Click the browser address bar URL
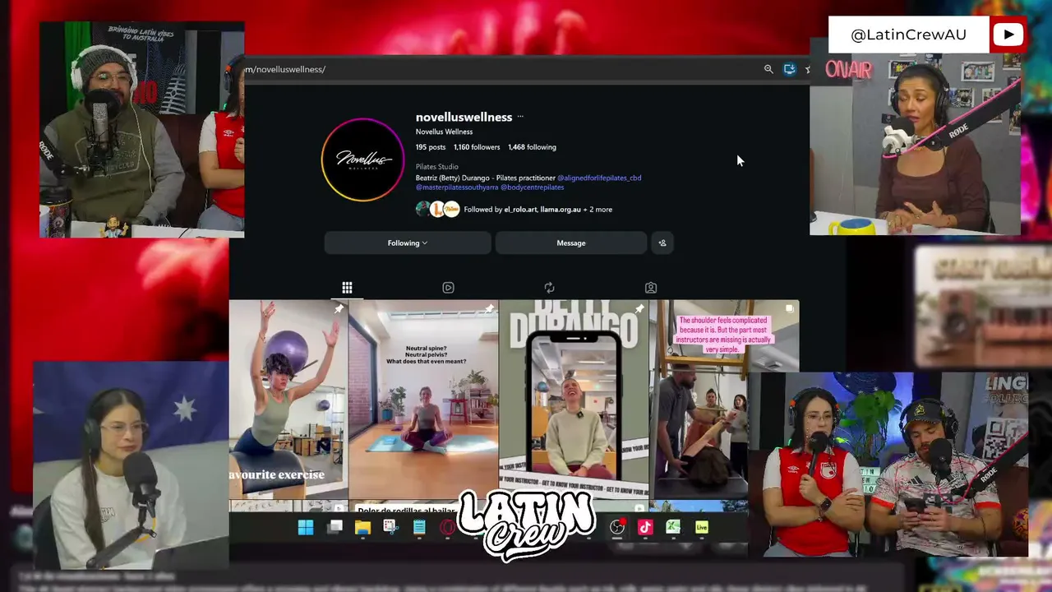This screenshot has width=1052, height=592. 285,69
